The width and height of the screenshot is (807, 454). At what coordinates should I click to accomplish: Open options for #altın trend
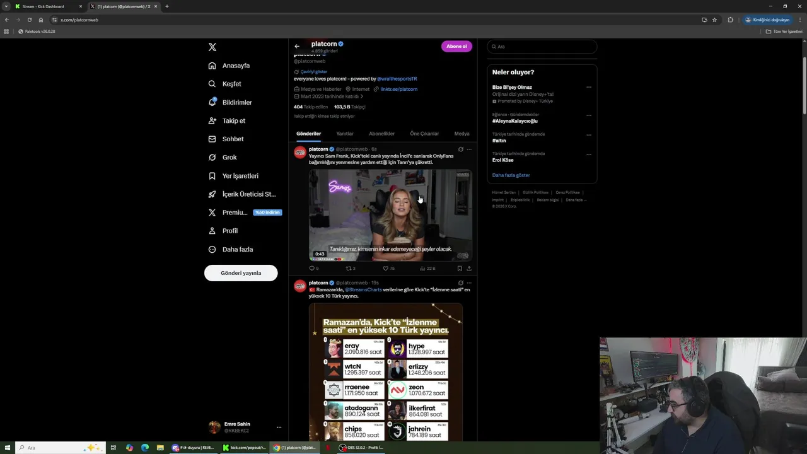(x=589, y=135)
